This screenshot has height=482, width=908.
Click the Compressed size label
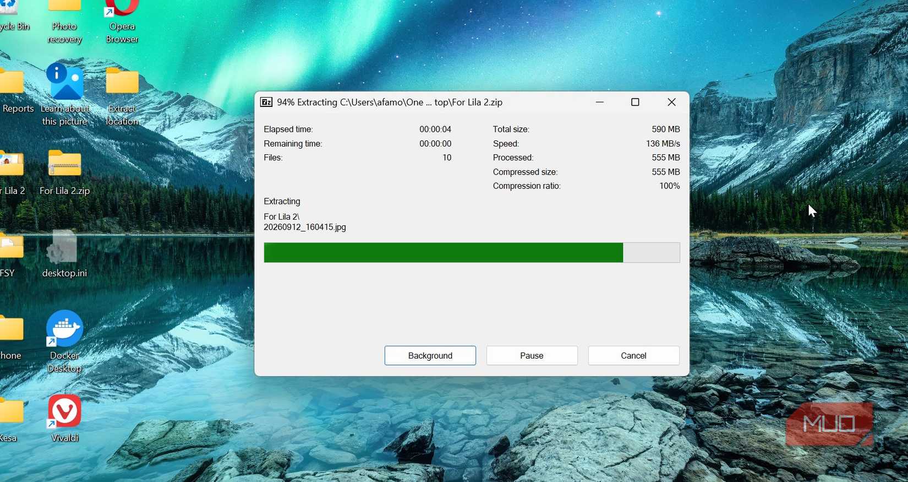tap(525, 172)
